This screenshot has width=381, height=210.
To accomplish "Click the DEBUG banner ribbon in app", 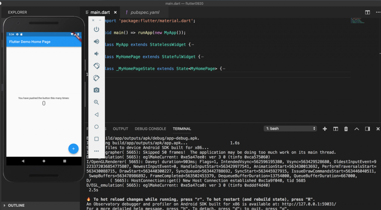I will coord(77,37).
